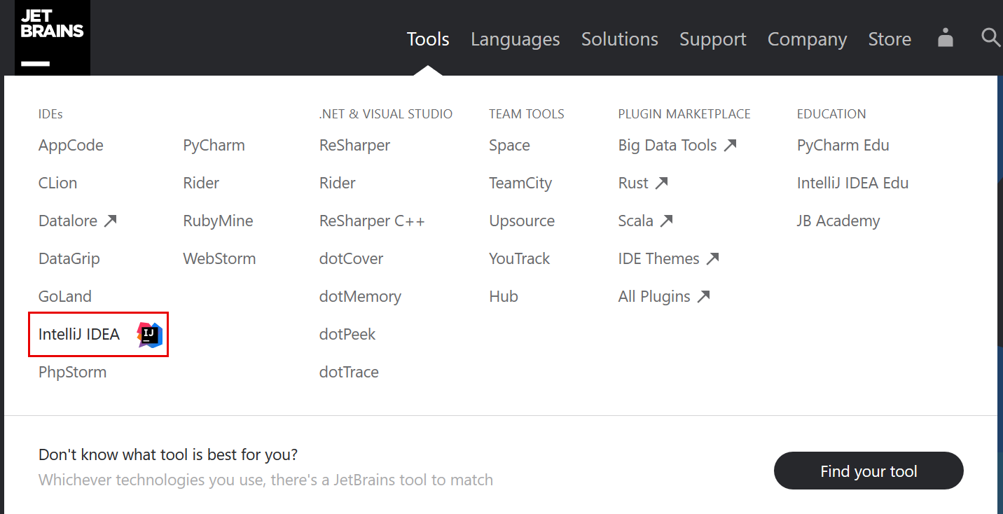Click the Find your tool button

pyautogui.click(x=869, y=471)
